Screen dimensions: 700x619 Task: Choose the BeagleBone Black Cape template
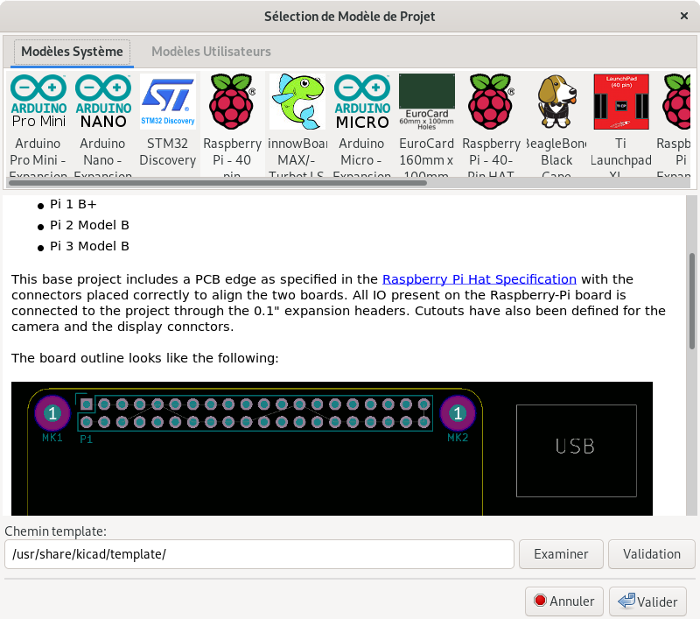556,102
